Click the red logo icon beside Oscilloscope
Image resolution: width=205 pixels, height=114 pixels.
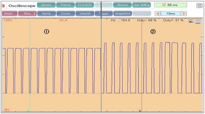point(3,6)
